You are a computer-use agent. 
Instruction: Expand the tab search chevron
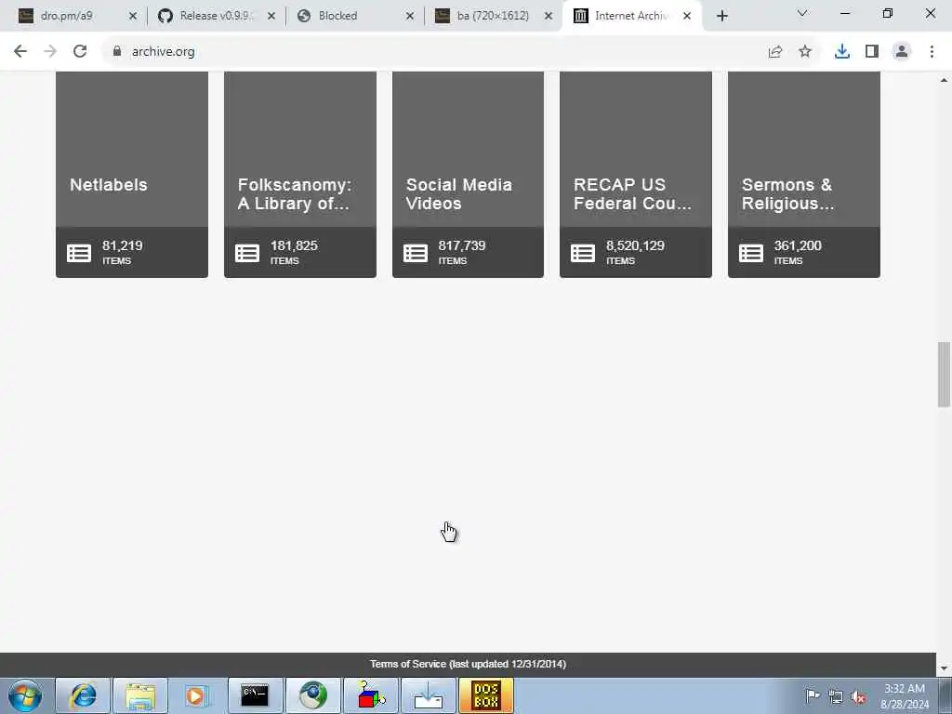802,13
